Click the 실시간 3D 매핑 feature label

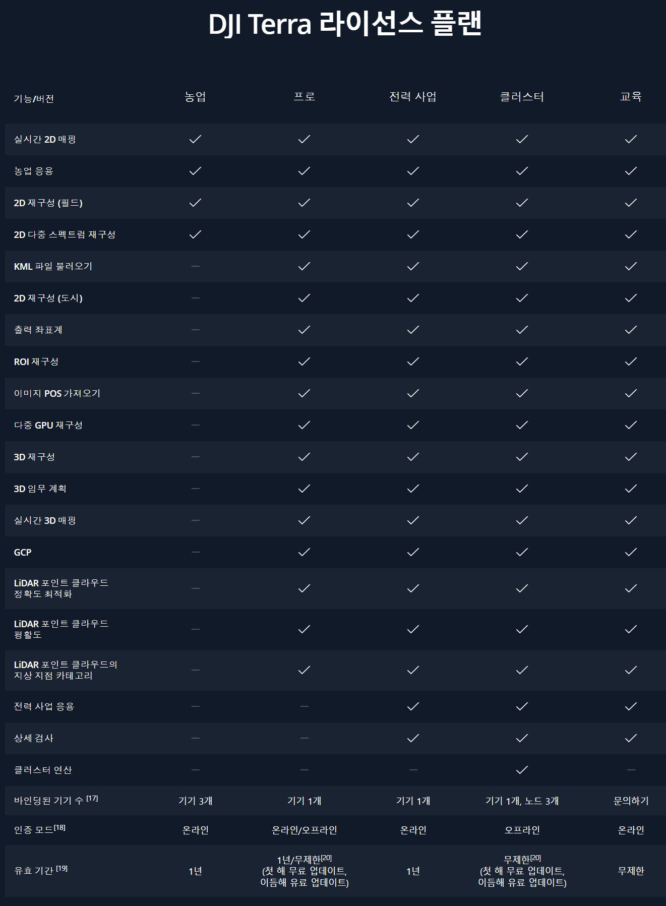(45, 520)
